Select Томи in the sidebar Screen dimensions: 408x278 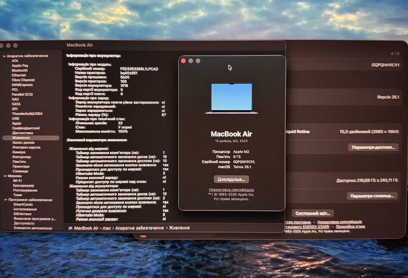point(18,195)
